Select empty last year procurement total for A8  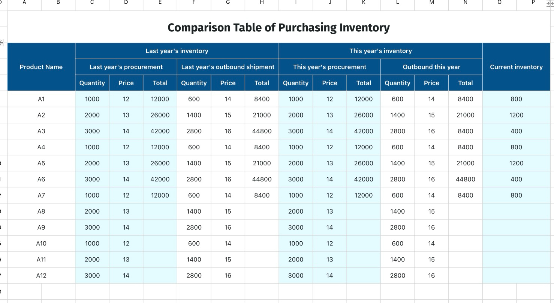pos(160,211)
